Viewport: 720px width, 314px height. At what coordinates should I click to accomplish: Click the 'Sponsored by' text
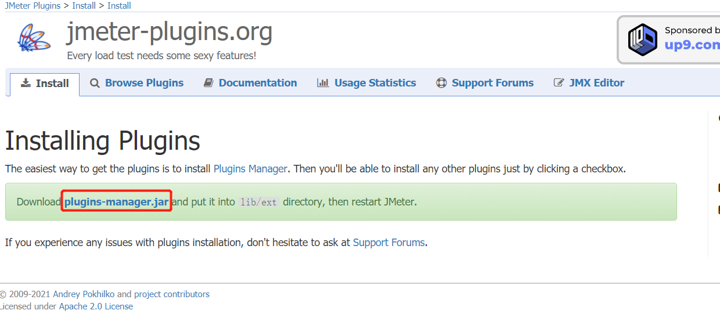[x=692, y=30]
